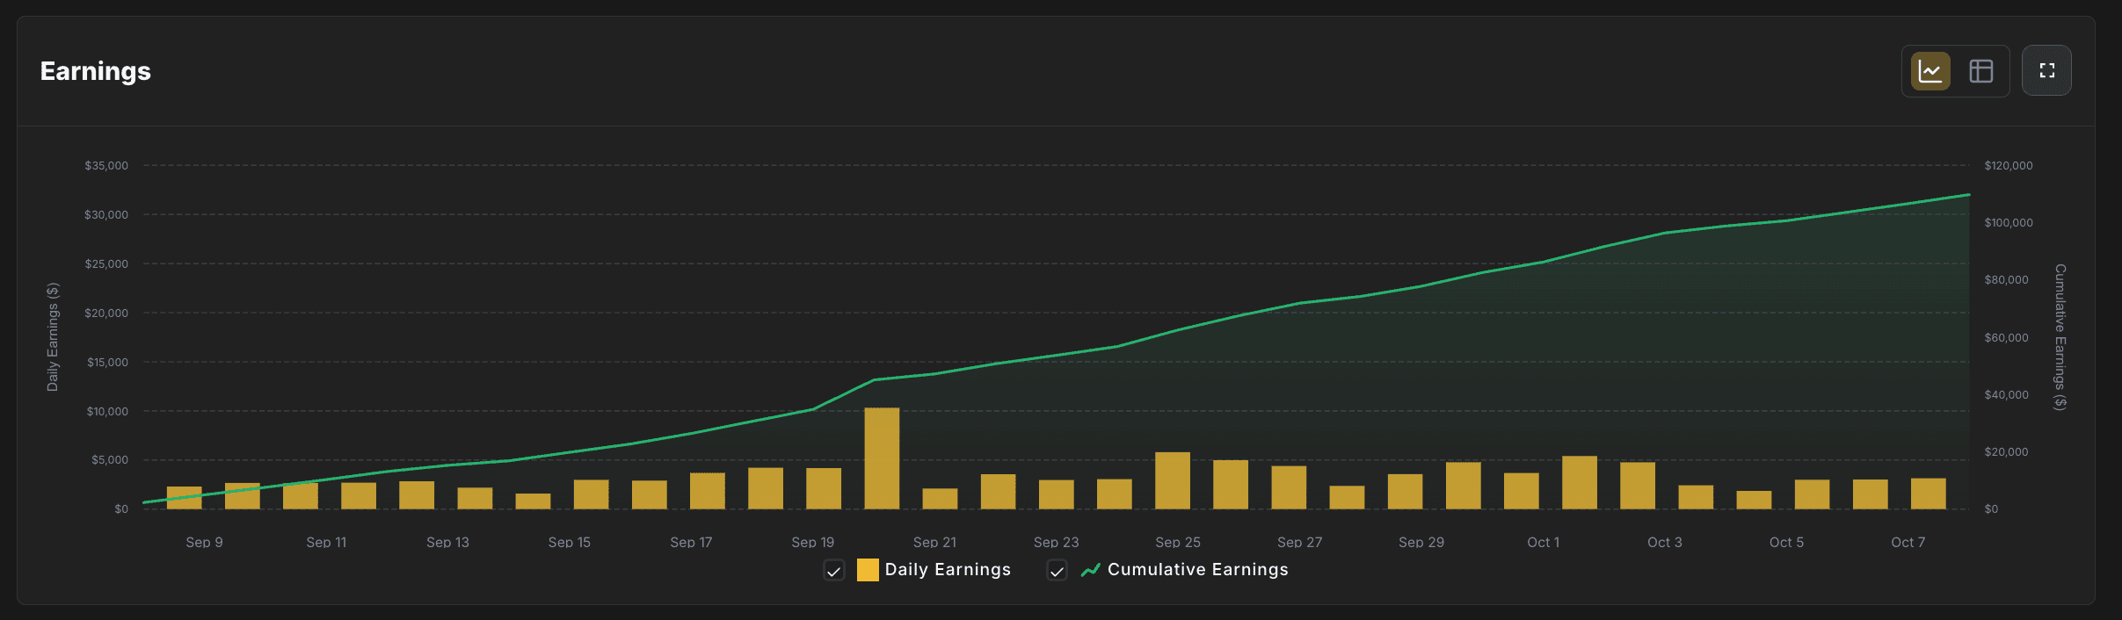Viewport: 2122px width, 620px height.
Task: Select the leftmost daily earnings bar
Action: point(185,498)
